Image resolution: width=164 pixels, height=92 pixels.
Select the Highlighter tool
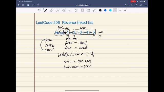[58, 10]
